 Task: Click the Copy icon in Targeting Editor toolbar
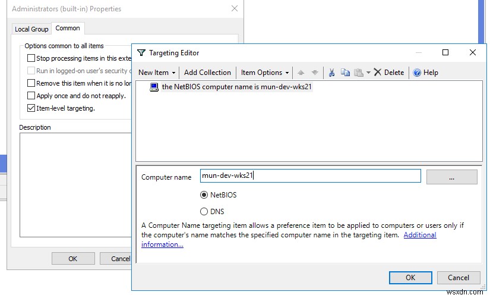(x=345, y=73)
